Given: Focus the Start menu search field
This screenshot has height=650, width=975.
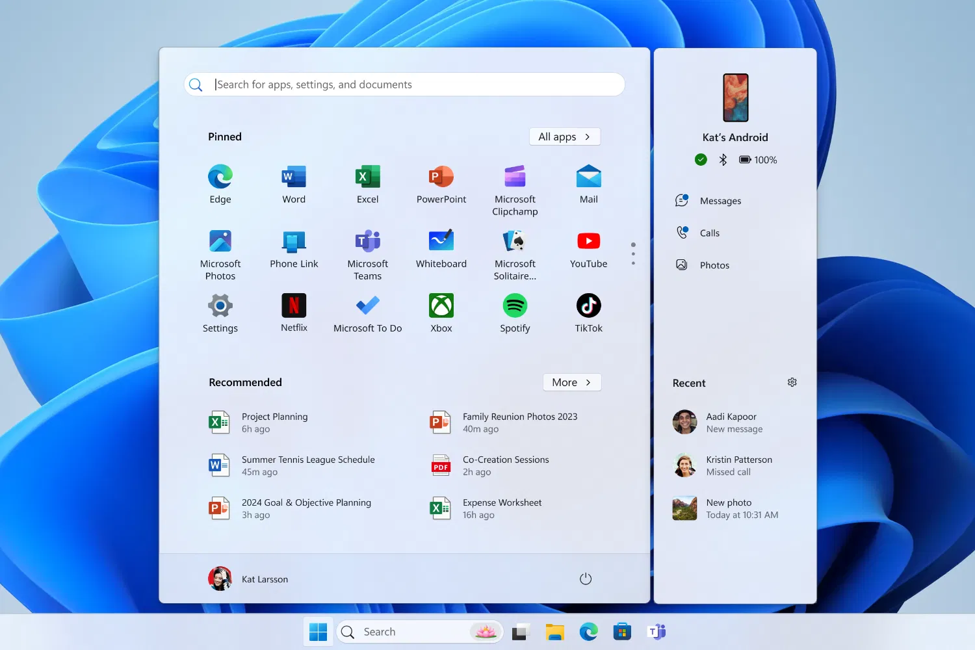Looking at the screenshot, I should coord(404,84).
